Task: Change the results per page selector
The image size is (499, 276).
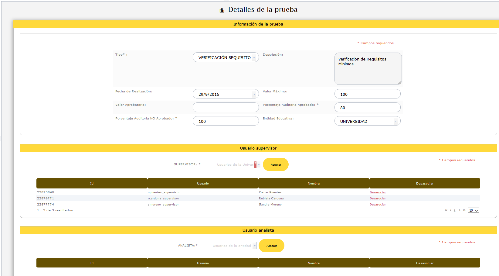Action: (473, 210)
